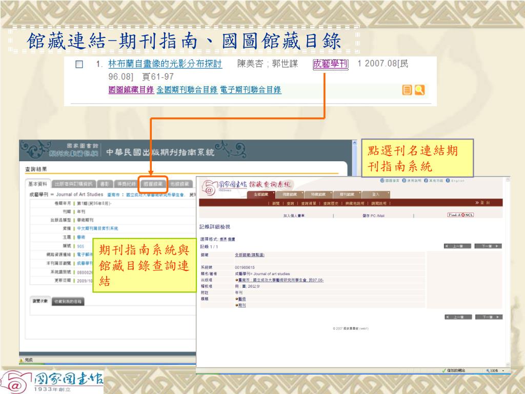Click the 登出 logout link
The height and width of the screenshot is (394, 525).
coord(482,203)
